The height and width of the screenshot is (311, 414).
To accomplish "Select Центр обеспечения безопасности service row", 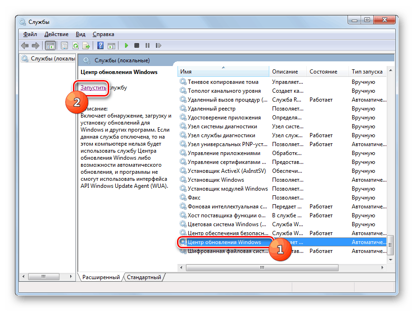I will tap(282, 233).
